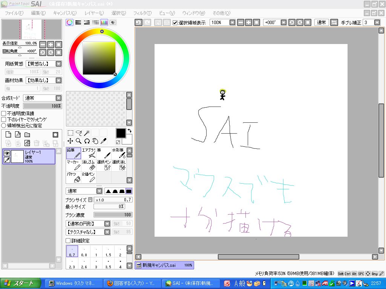The image size is (386, 289).
Task: Select the lasso selection tool
Action: point(79,133)
